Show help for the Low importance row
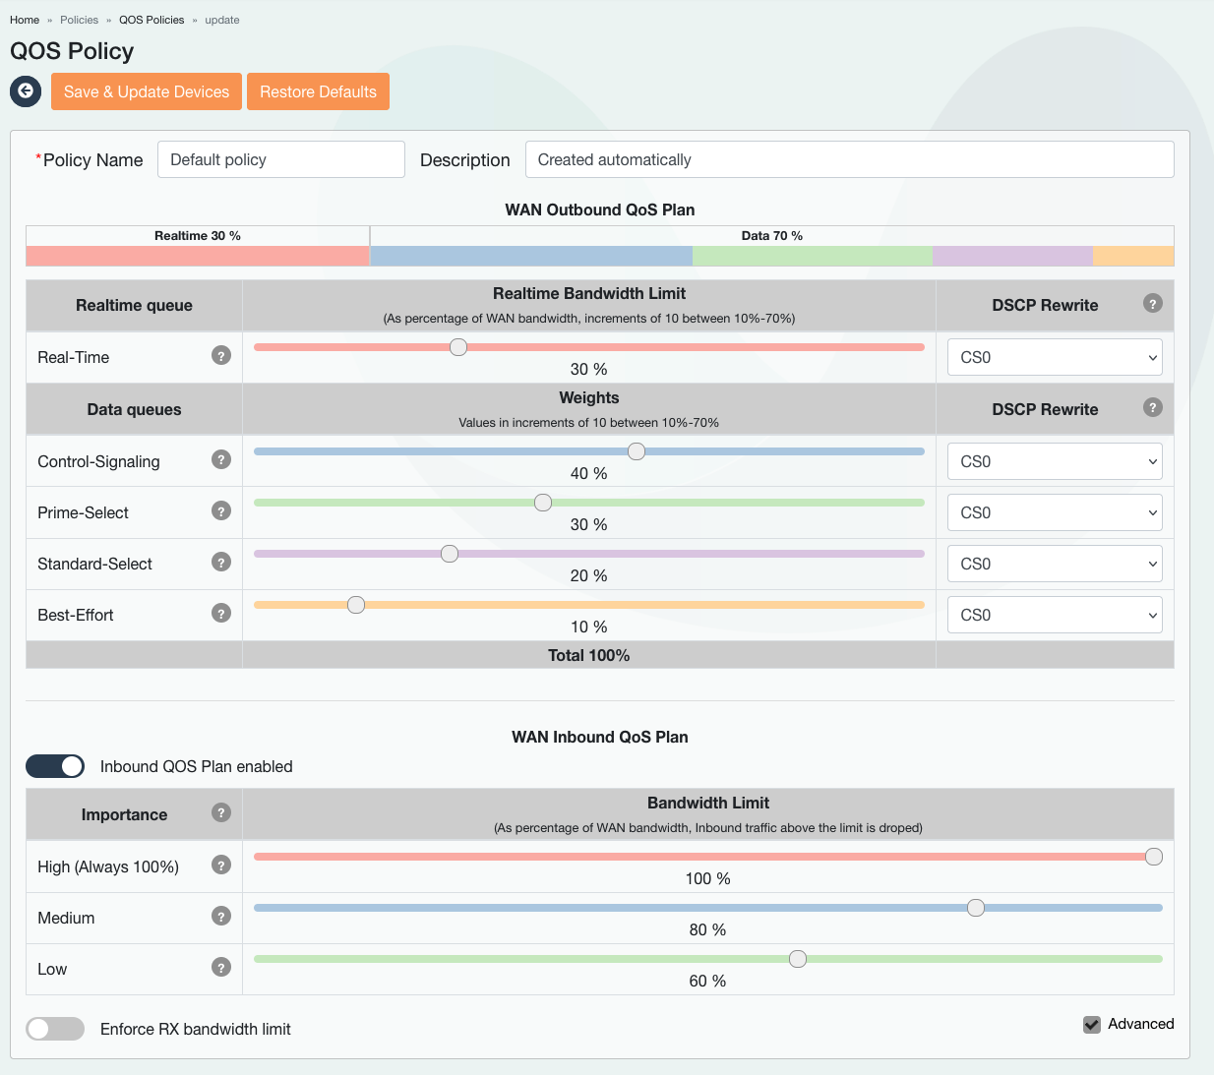 (221, 967)
